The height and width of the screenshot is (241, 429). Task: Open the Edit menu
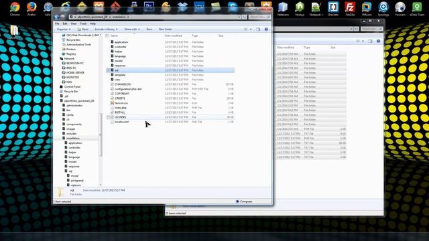65,24
